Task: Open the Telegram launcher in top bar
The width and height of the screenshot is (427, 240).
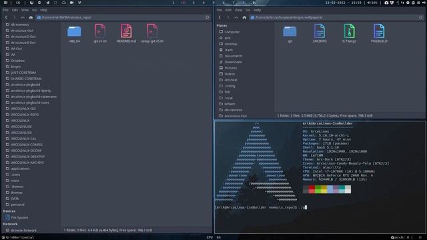Action: point(47,3)
